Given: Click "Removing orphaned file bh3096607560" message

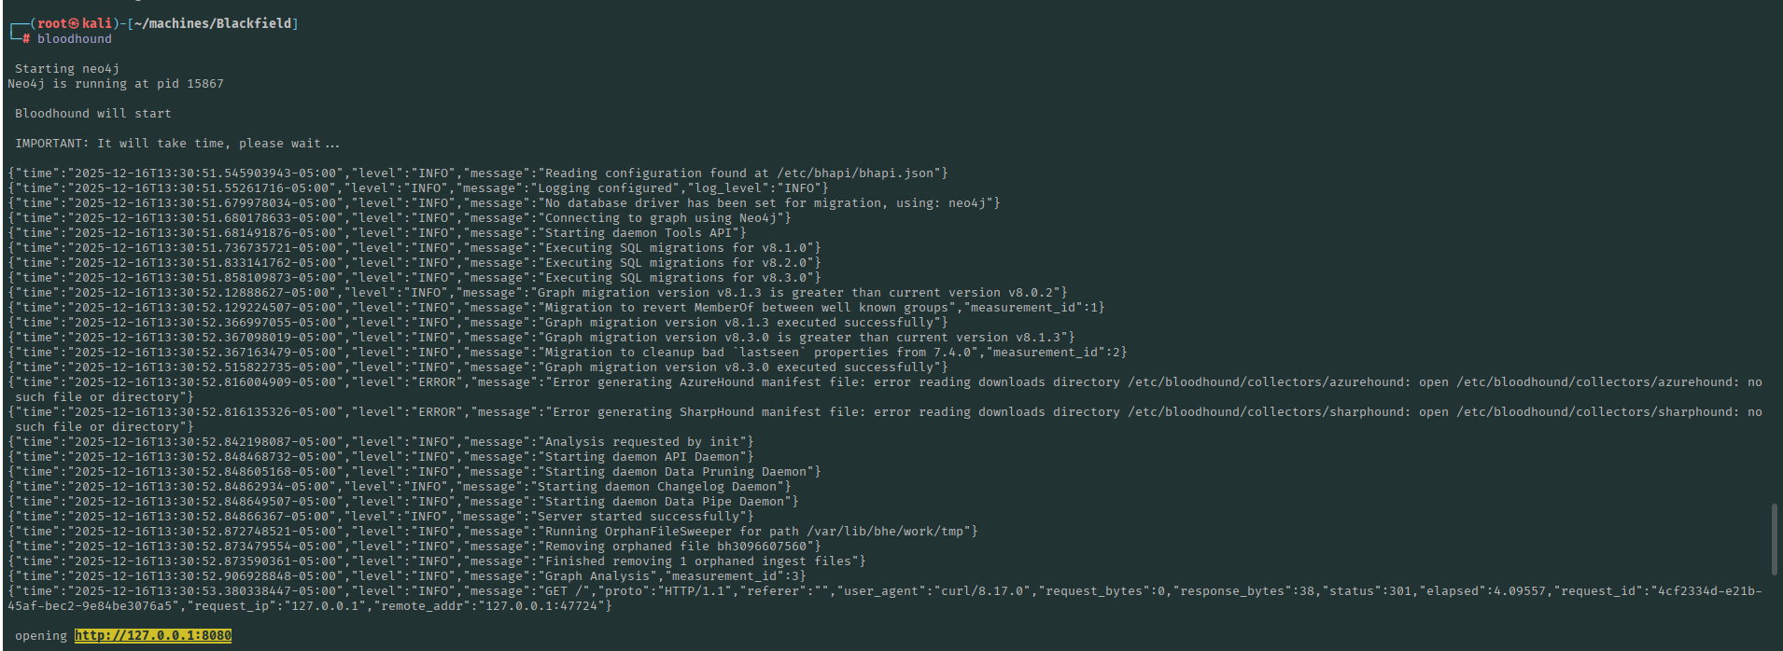Looking at the screenshot, I should tap(679, 547).
